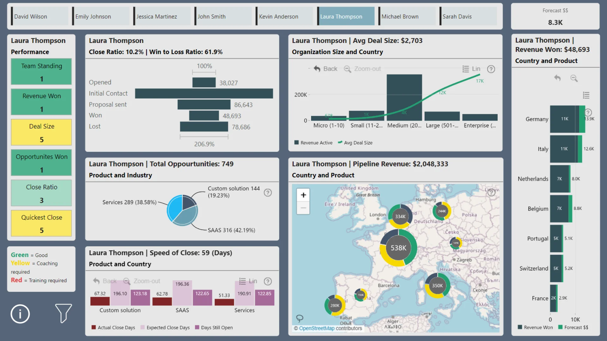Click the Lost funnel bar 78,686
The height and width of the screenshot is (341, 607).
pos(204,127)
